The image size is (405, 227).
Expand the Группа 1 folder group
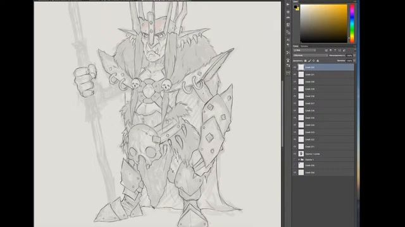pyautogui.click(x=299, y=160)
